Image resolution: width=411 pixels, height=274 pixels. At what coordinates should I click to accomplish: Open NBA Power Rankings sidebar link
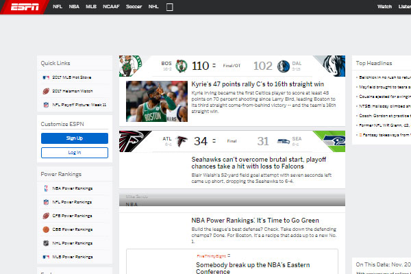coord(73,188)
